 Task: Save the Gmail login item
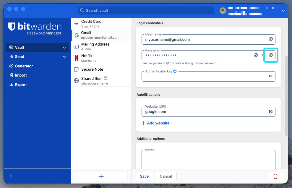tap(144, 176)
